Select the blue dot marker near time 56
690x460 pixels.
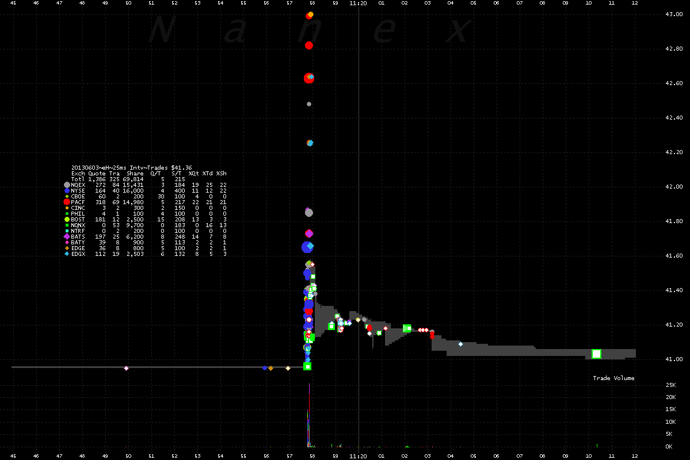click(x=265, y=368)
